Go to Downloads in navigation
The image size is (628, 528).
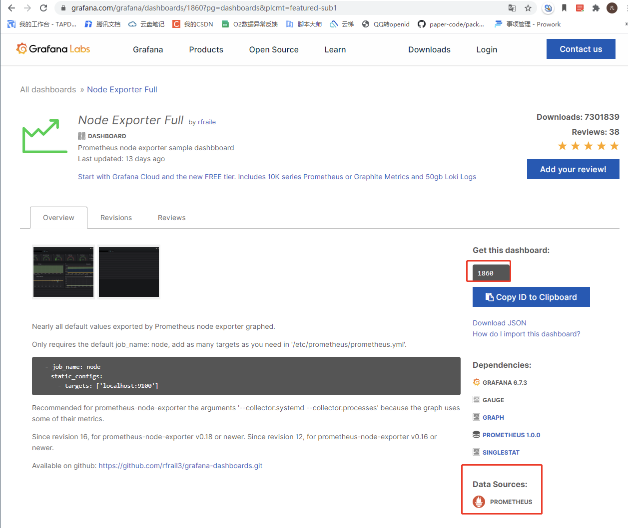pyautogui.click(x=429, y=49)
